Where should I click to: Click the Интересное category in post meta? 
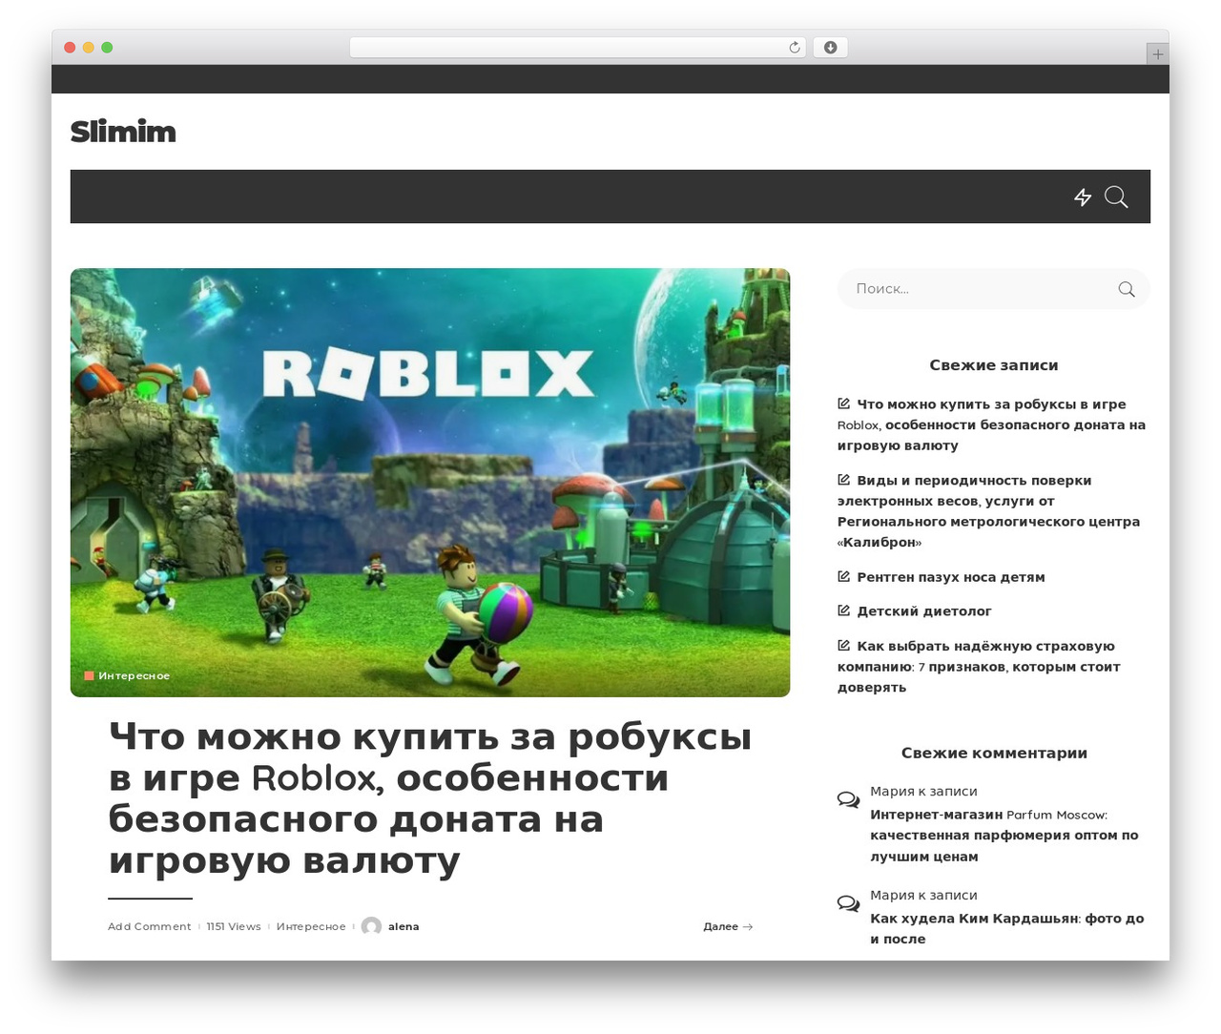[x=311, y=926]
